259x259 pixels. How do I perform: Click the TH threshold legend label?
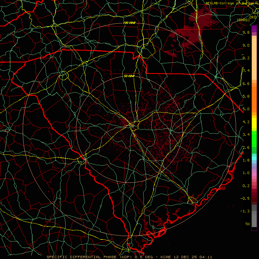(247, 224)
